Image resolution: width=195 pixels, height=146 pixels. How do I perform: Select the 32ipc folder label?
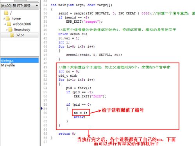pyautogui.click(x=20, y=35)
